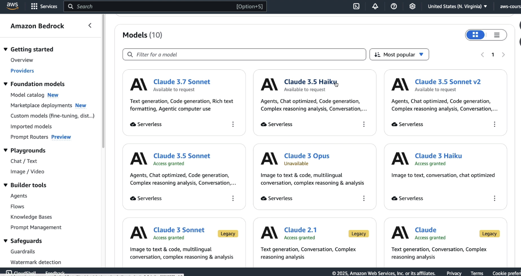
Task: Open Claude 3.5 Sonnet card options menu
Action: [x=233, y=198]
